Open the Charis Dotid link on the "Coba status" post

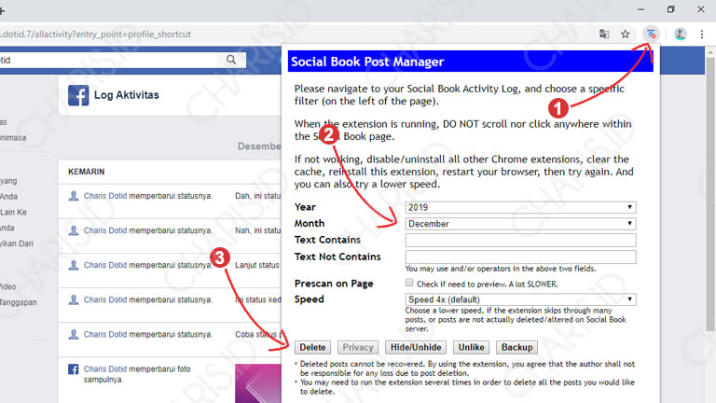105,335
